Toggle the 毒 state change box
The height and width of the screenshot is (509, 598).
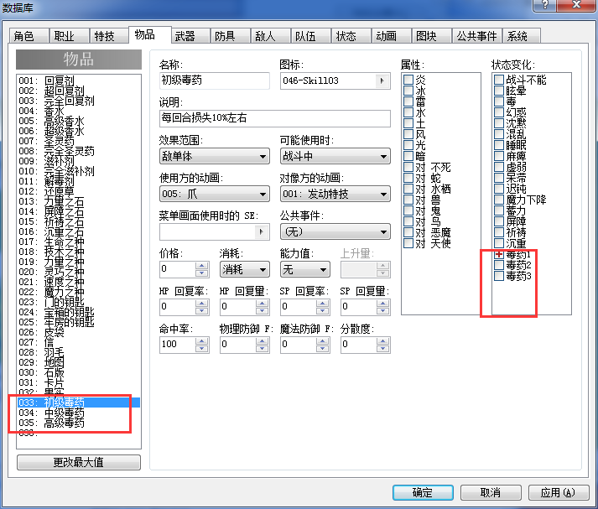click(x=499, y=101)
